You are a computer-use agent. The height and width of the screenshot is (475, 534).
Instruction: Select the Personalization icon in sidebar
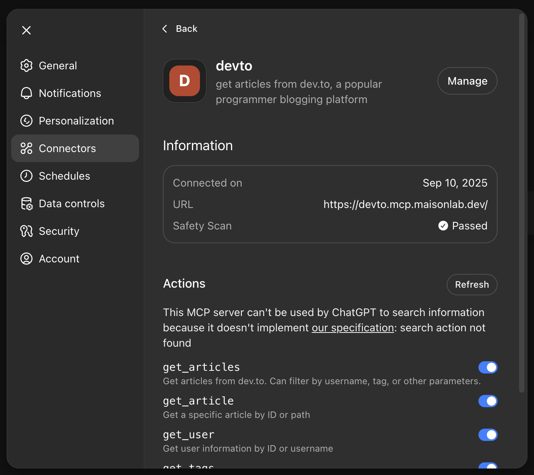[26, 121]
